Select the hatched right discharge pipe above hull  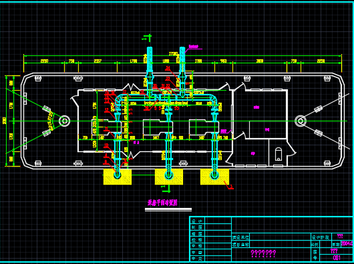point(182,59)
